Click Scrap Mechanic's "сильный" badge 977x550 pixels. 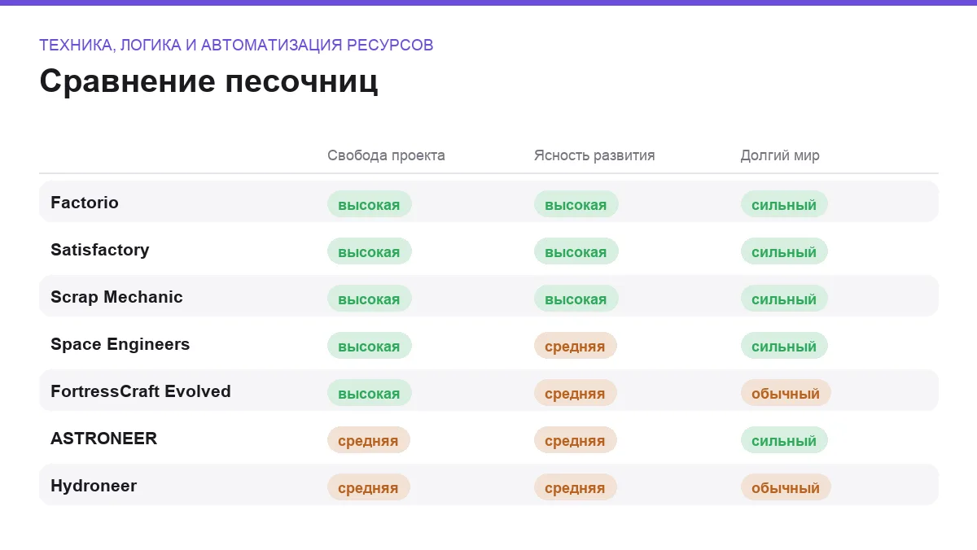[x=784, y=299]
